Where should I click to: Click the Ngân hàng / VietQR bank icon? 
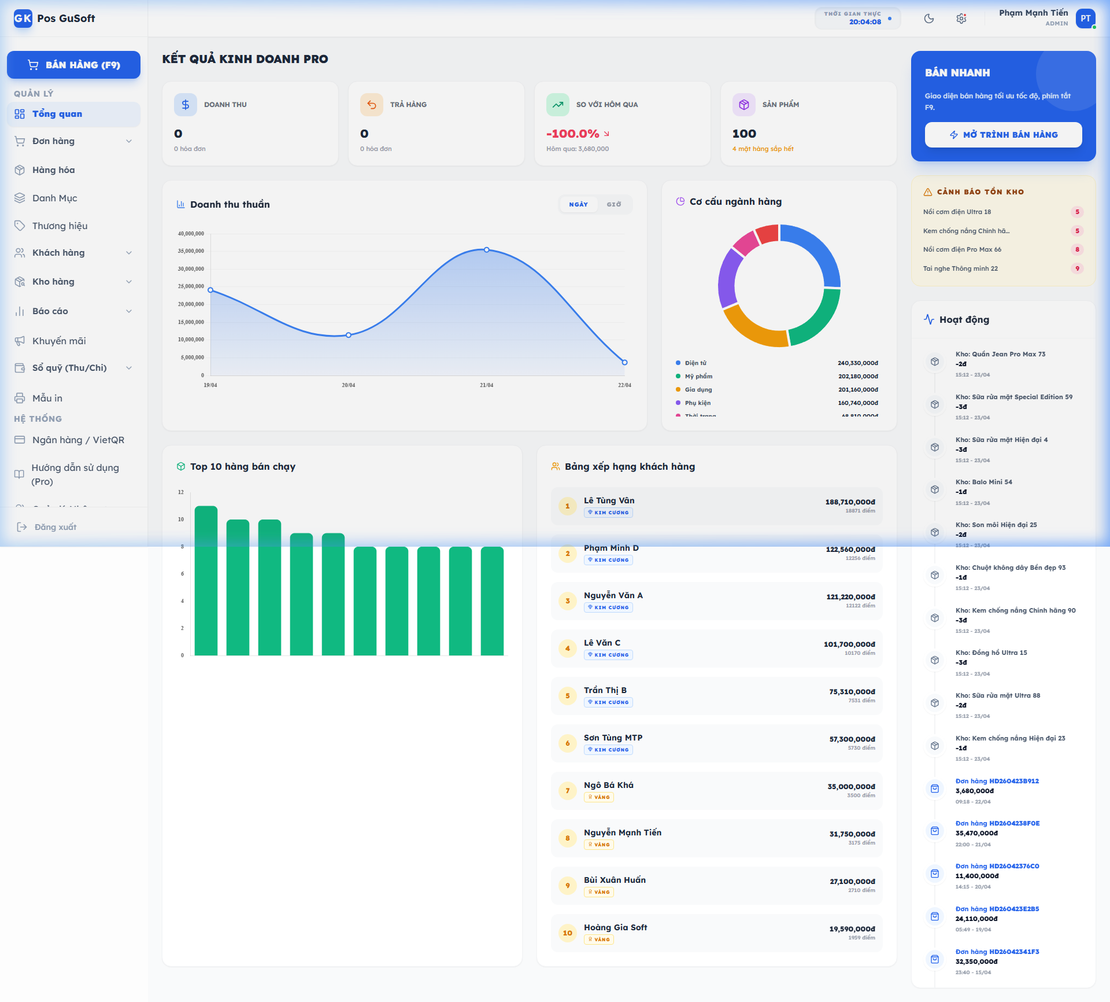pyautogui.click(x=19, y=440)
